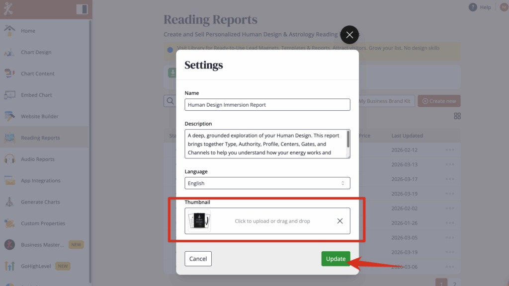509x286 pixels.
Task: Open row options for 2026-03-13 entry
Action: click(x=449, y=165)
